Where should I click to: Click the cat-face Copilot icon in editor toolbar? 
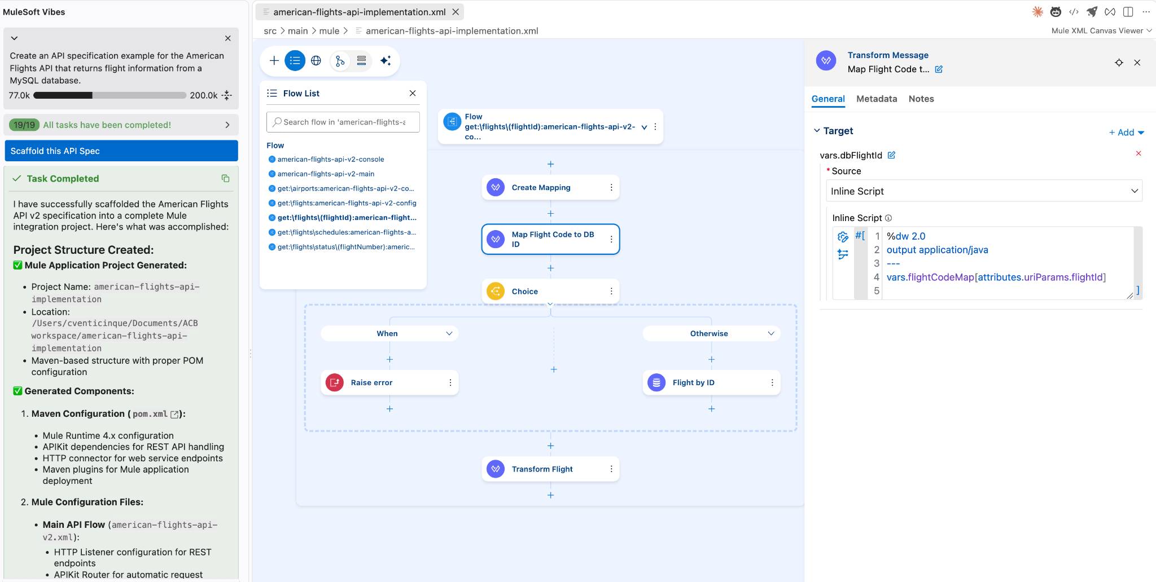(x=1056, y=12)
